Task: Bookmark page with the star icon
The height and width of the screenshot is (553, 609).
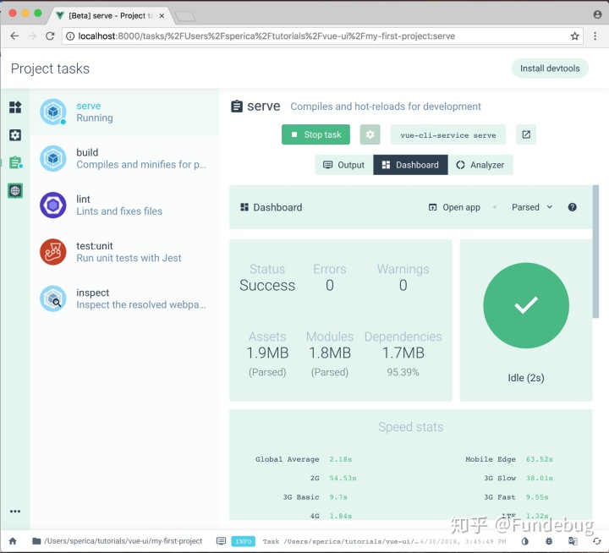Action: pos(574,36)
